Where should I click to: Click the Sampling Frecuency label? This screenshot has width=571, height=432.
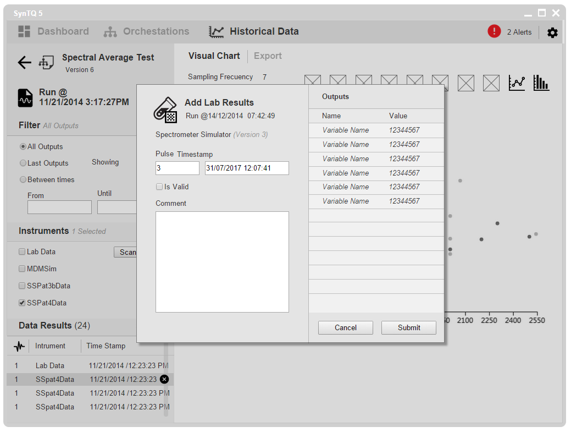220,77
